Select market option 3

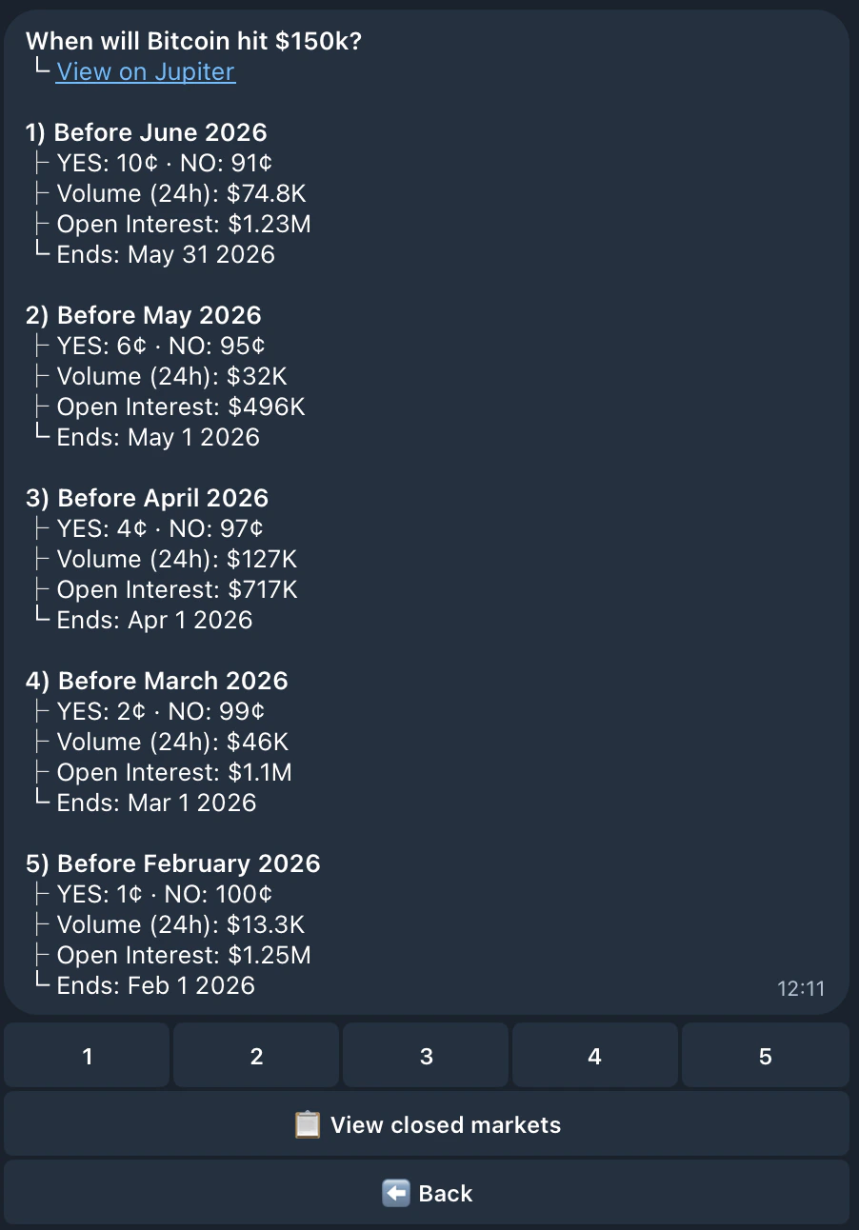pyautogui.click(x=425, y=1056)
